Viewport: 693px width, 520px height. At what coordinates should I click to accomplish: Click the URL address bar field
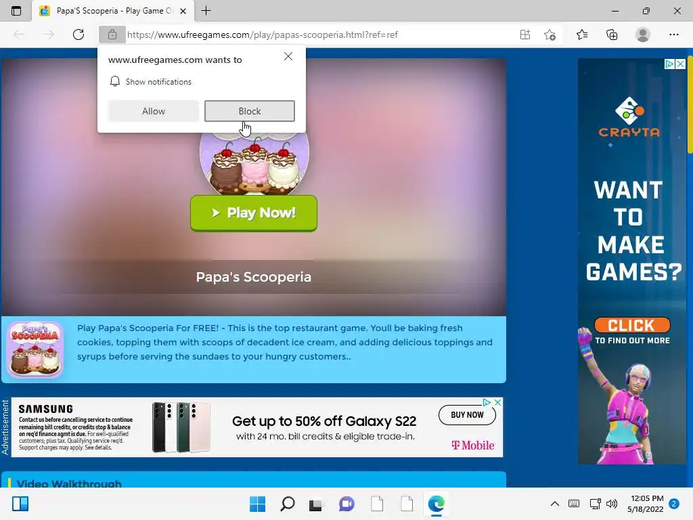[x=318, y=35]
